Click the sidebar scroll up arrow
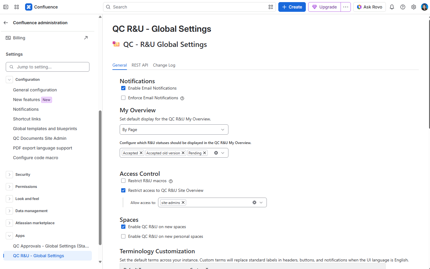Screen dimensions: 430x269 point(100,17)
